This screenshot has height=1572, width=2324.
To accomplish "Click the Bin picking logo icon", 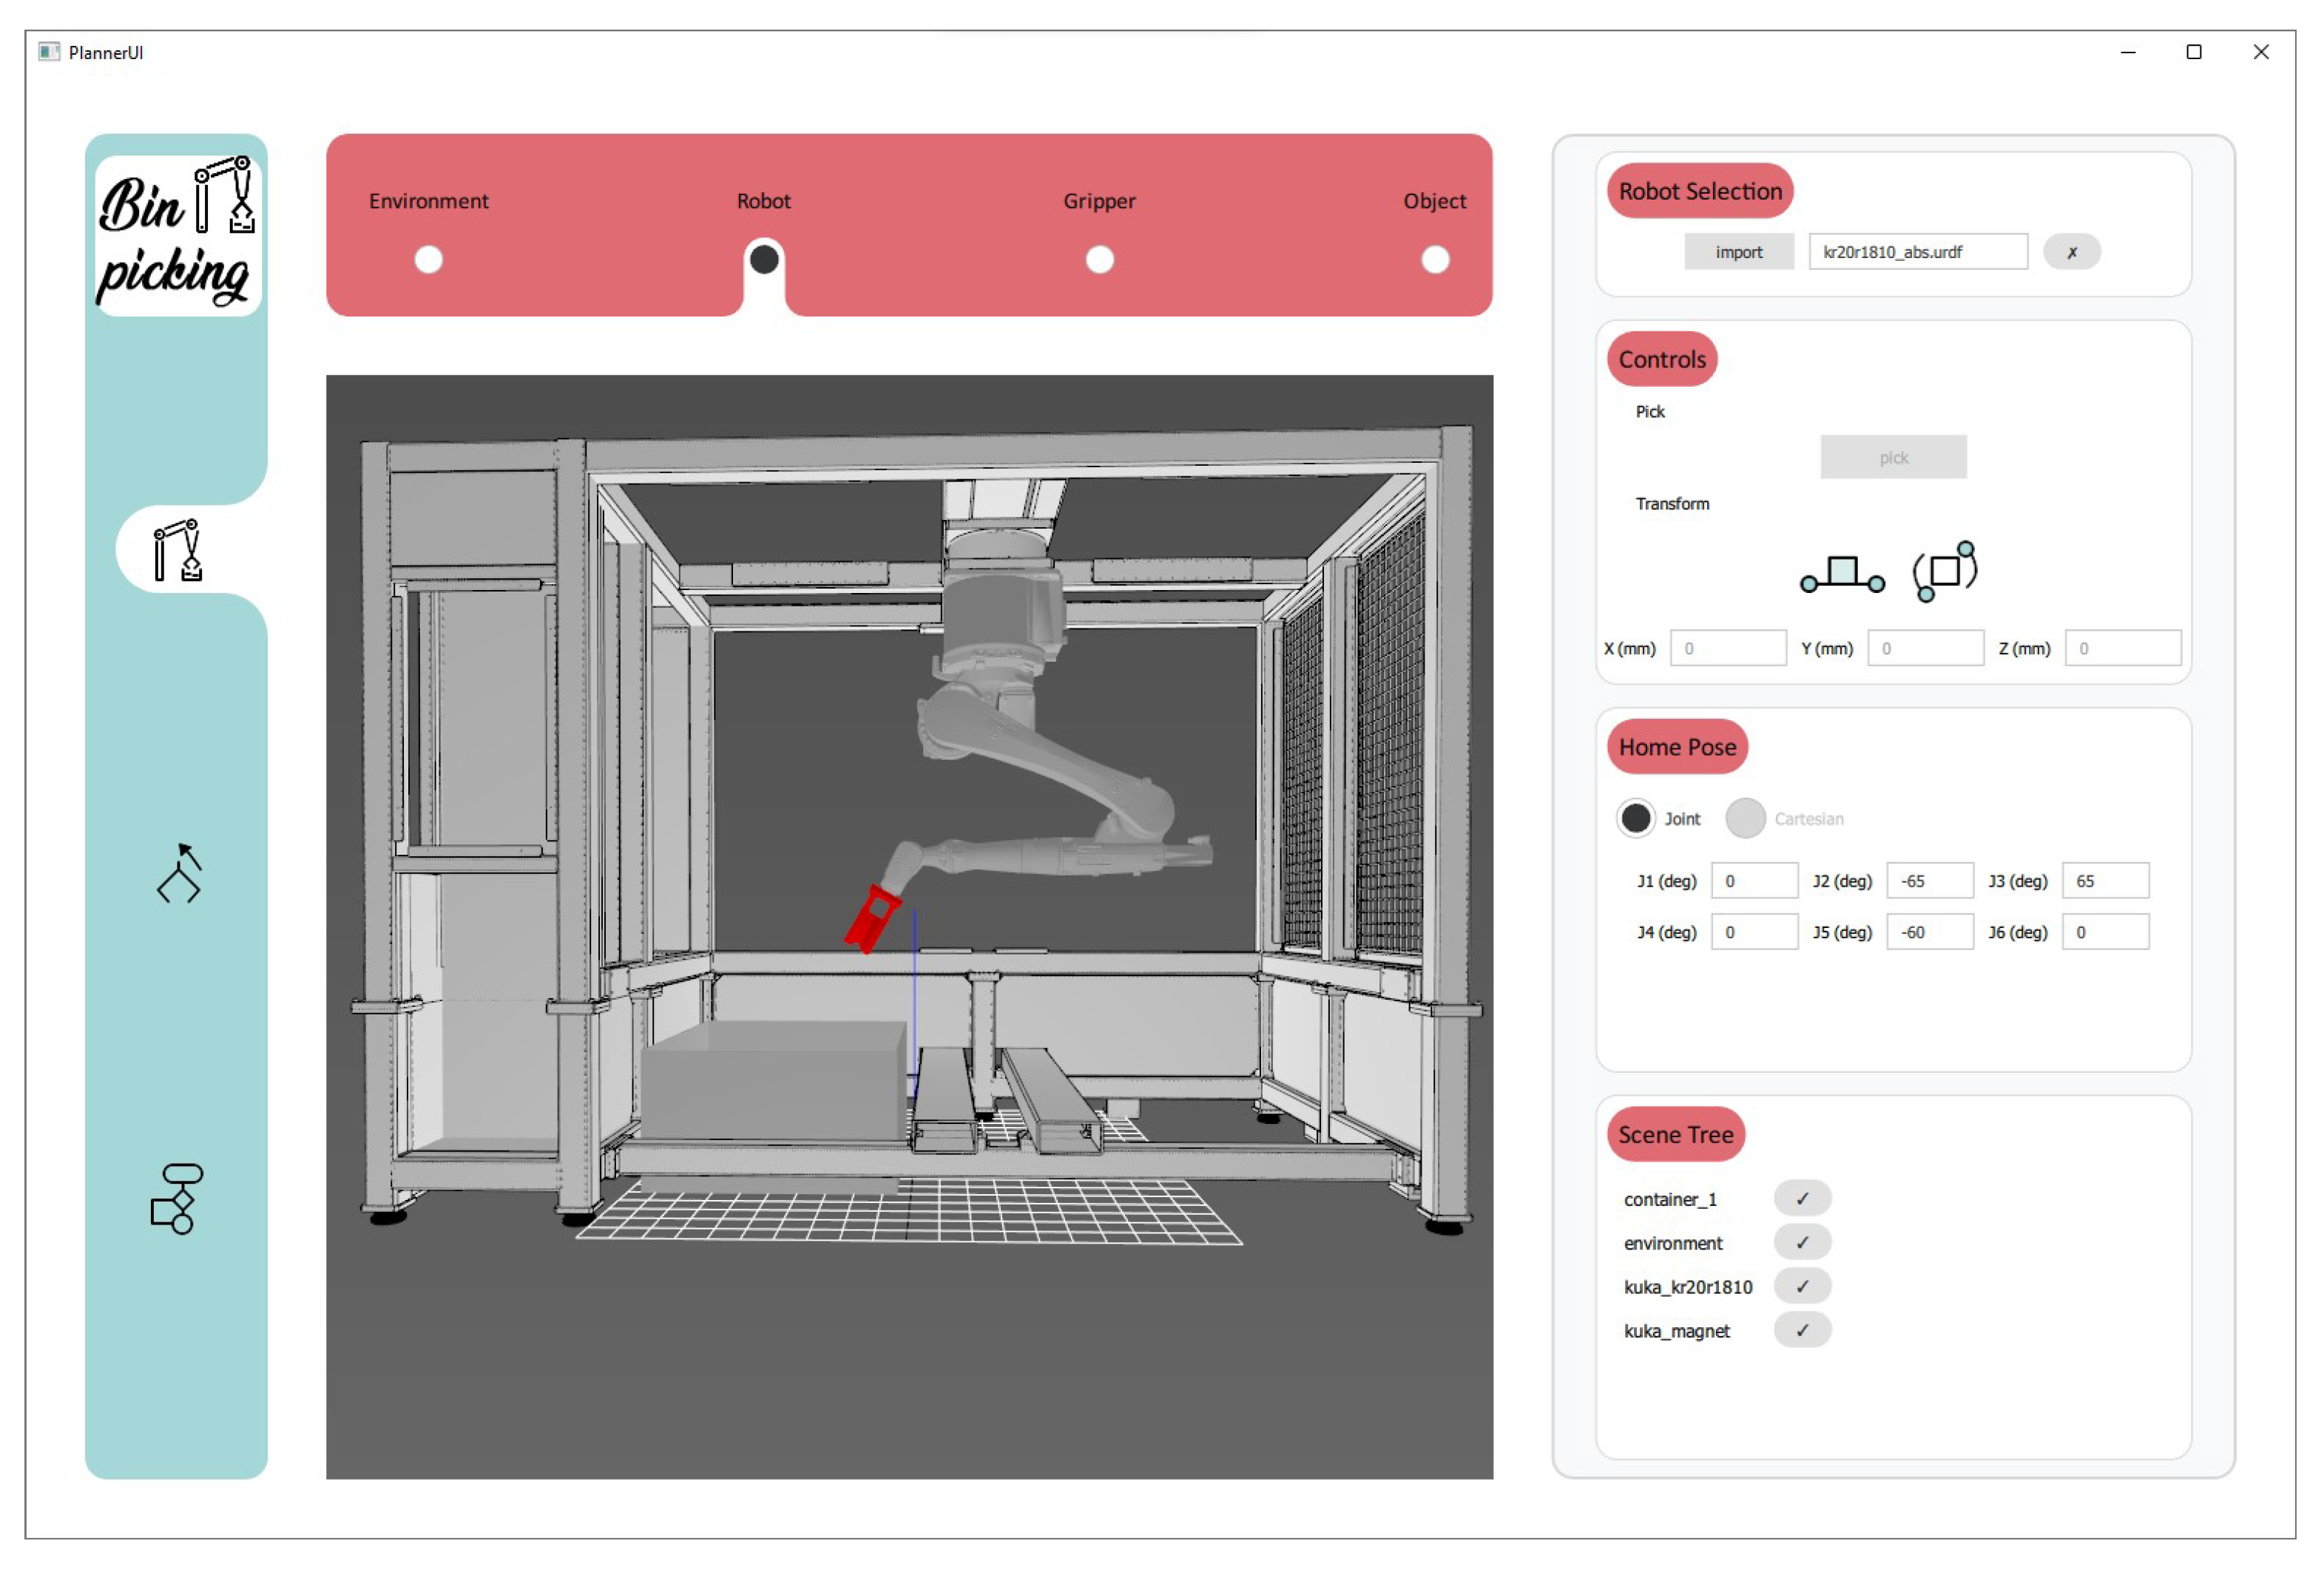I will (x=177, y=236).
